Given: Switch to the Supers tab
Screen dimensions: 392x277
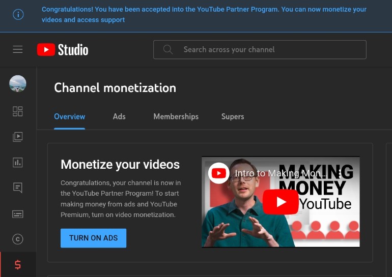Looking at the screenshot, I should pos(233,116).
